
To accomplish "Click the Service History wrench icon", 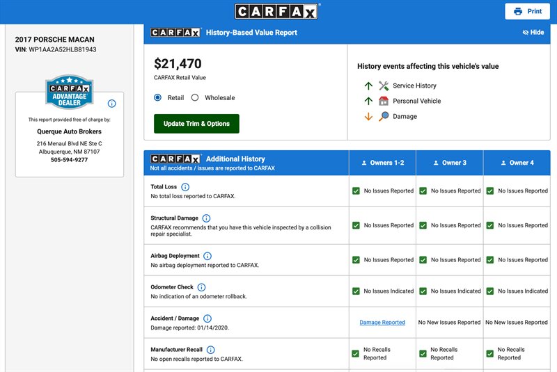I will click(x=384, y=86).
